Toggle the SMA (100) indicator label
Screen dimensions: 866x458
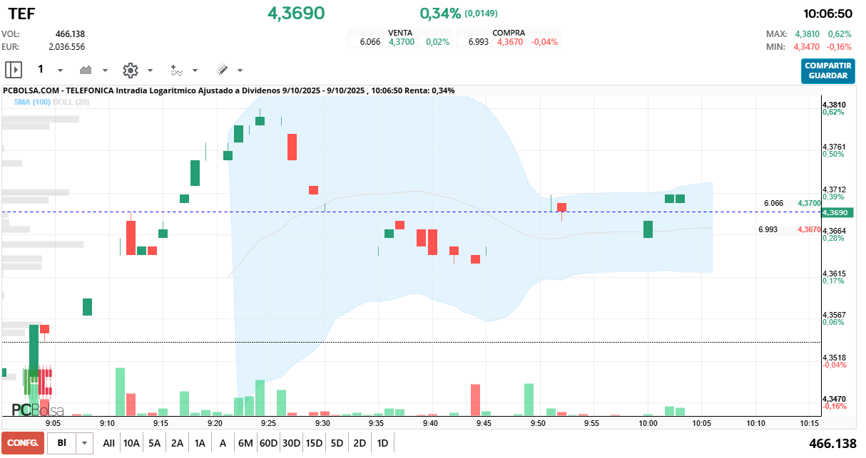[x=32, y=103]
